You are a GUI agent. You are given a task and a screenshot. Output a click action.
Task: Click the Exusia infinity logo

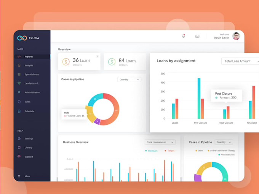22,38
